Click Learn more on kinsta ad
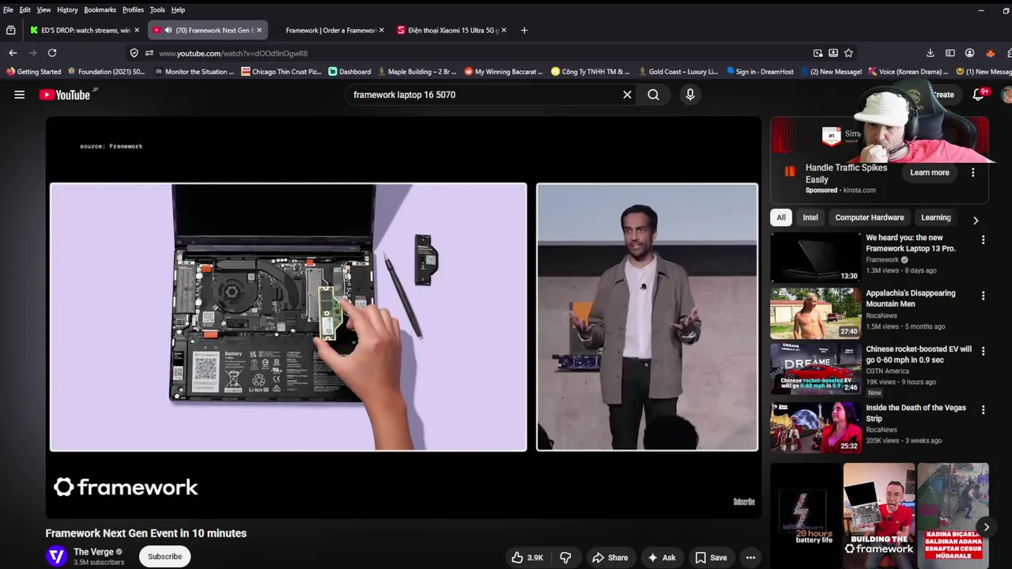 (x=930, y=172)
